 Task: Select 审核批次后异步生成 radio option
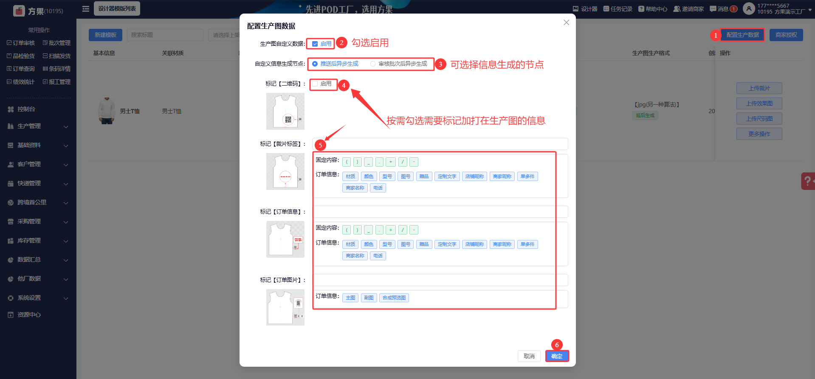click(373, 64)
